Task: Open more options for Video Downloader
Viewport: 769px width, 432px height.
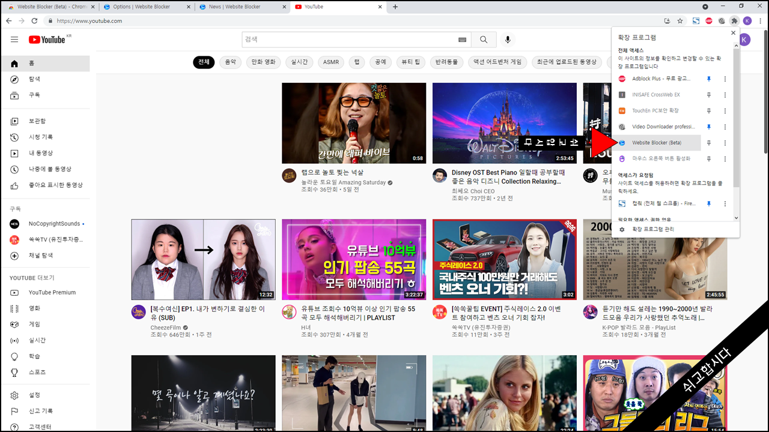Action: (725, 127)
